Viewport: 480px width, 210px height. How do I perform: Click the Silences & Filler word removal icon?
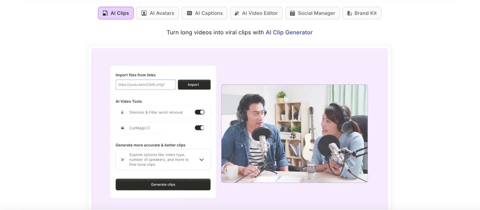[x=122, y=112]
